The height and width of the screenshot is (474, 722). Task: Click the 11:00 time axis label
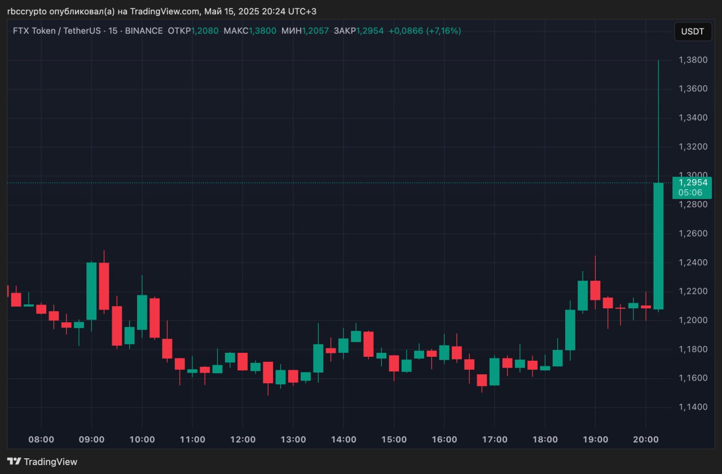coord(192,439)
